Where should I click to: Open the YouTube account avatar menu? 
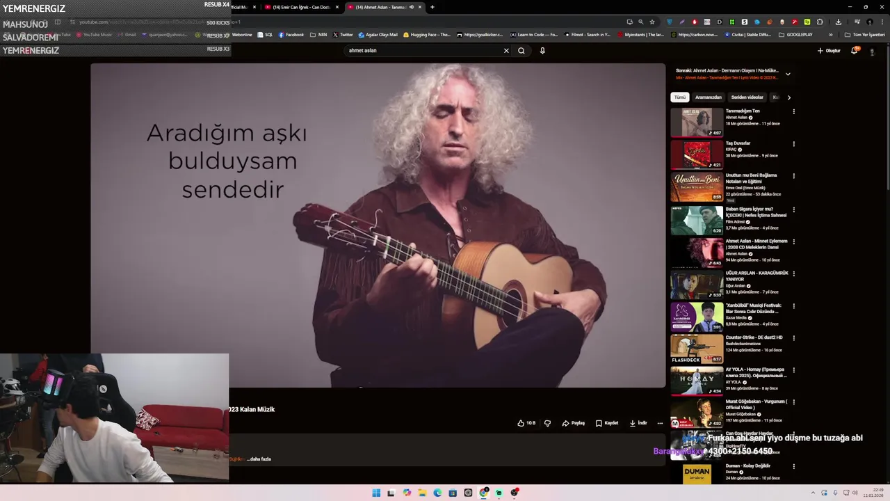[x=872, y=51]
